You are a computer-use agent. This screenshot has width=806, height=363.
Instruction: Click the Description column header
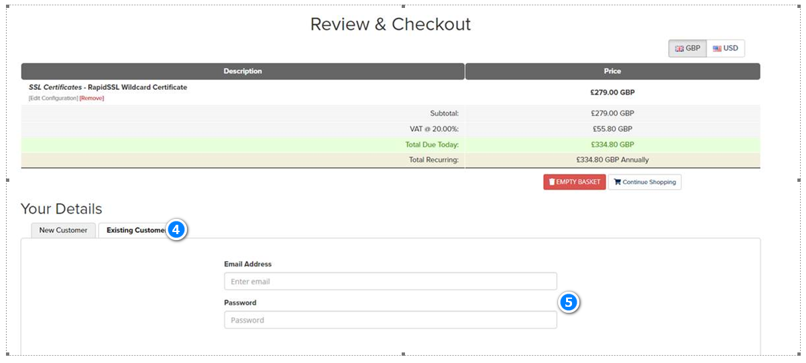click(x=243, y=71)
